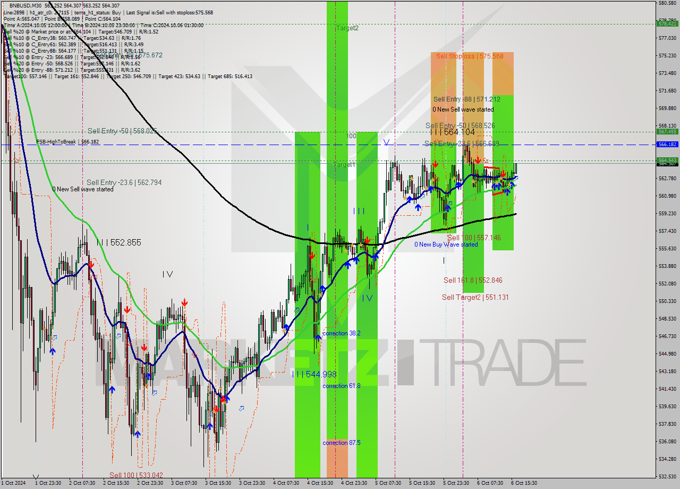Click the 'I I | 564.104' wave label
The height and width of the screenshot is (489, 680).
[452, 132]
